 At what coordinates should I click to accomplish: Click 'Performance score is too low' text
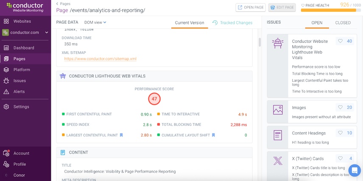[316, 67]
